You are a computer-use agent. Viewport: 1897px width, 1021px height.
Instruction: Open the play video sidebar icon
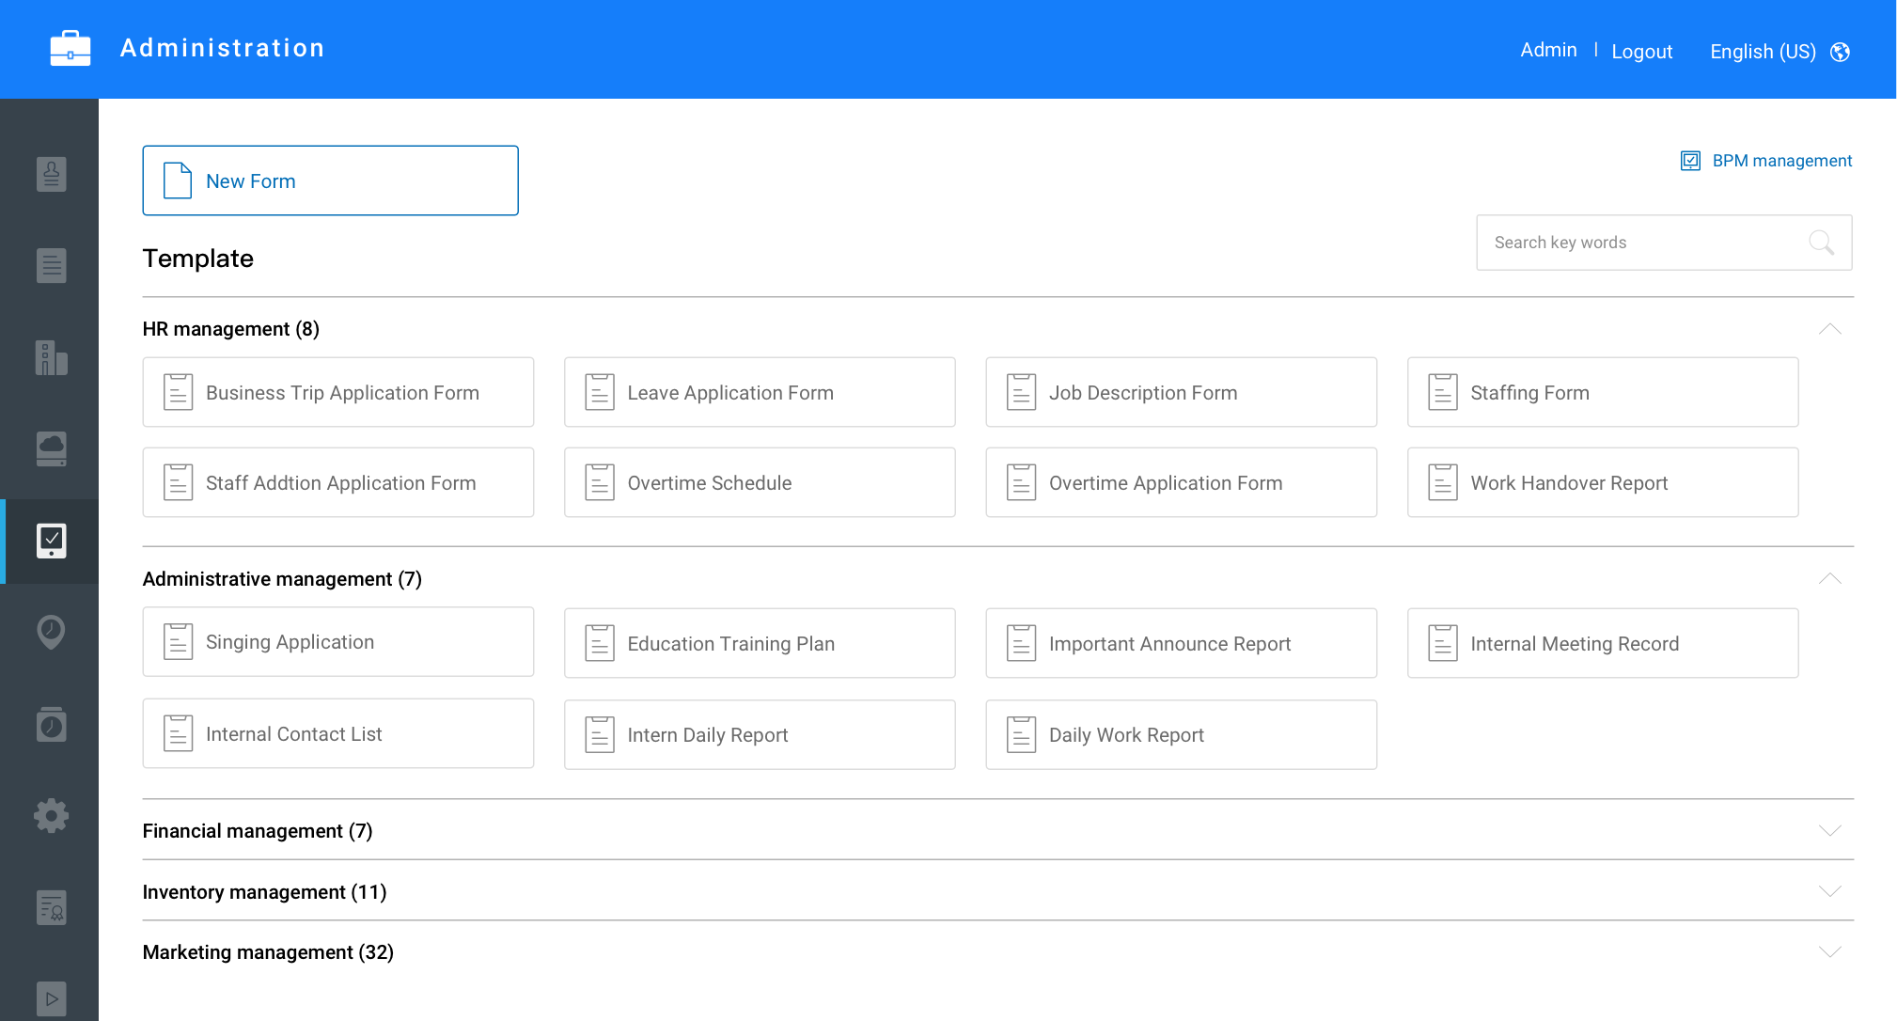click(51, 997)
